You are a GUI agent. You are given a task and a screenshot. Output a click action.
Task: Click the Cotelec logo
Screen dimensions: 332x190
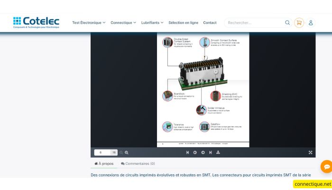(36, 22)
